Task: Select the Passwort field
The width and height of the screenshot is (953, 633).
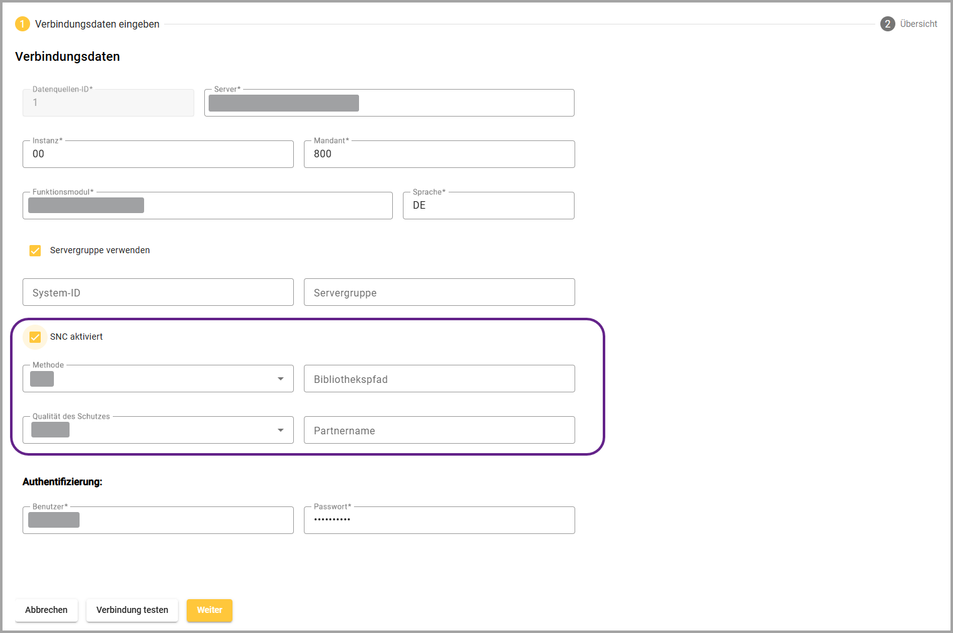Action: coord(439,520)
